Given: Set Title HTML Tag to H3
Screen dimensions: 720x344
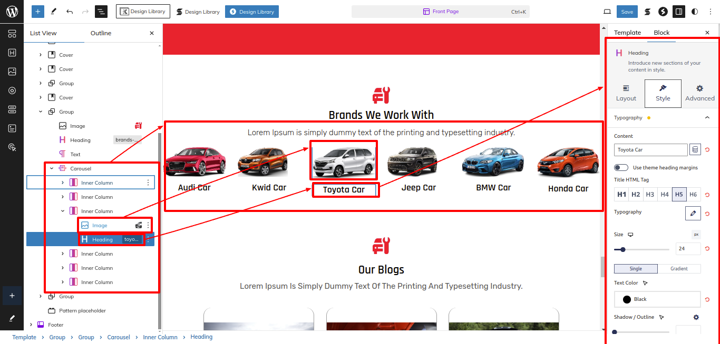Looking at the screenshot, I should point(650,195).
